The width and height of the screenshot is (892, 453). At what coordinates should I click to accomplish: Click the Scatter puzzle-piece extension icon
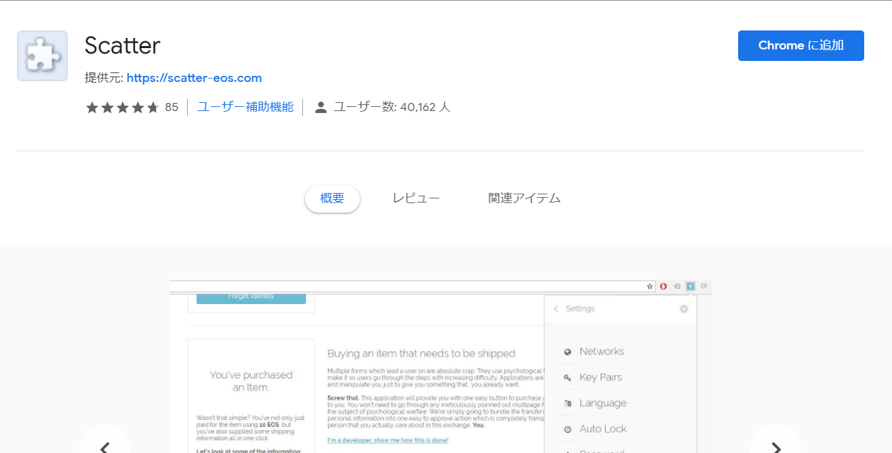click(42, 56)
